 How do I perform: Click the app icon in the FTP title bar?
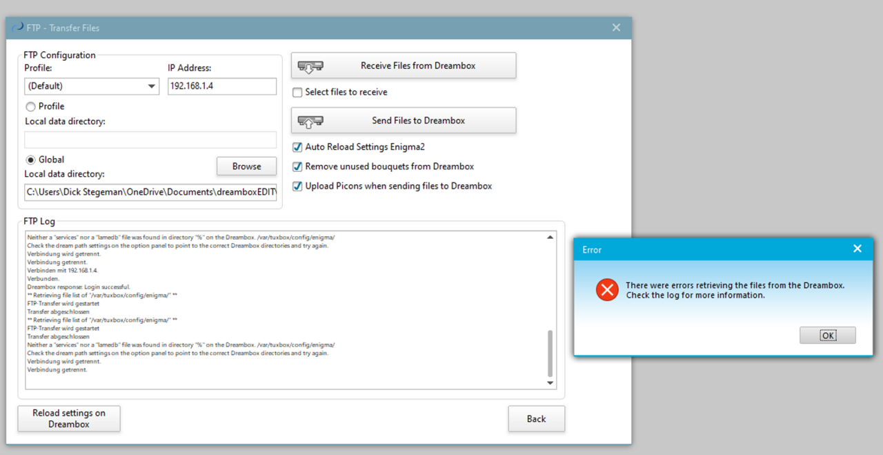[x=17, y=28]
